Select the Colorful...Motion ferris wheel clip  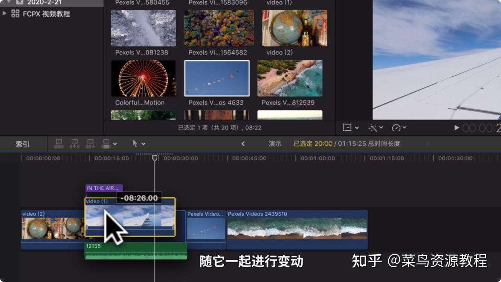(143, 78)
